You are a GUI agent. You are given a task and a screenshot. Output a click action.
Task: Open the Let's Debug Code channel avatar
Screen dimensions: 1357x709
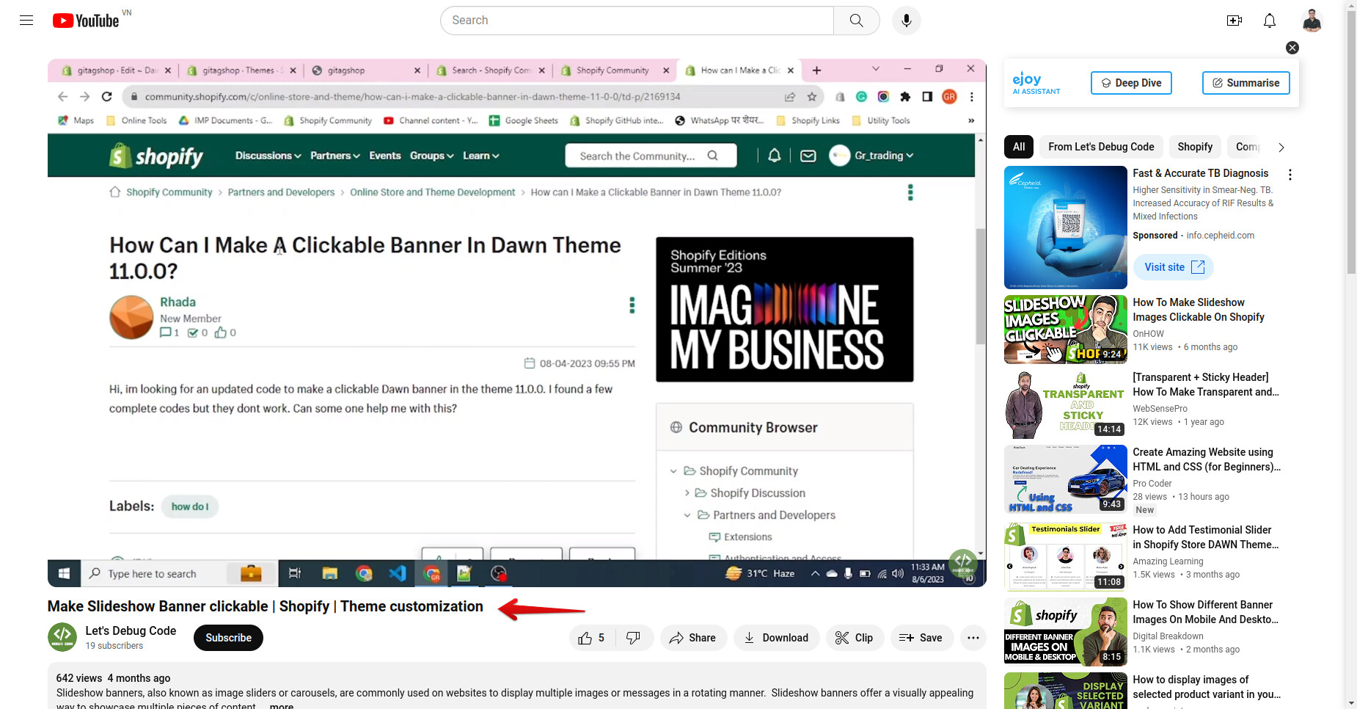(62, 637)
